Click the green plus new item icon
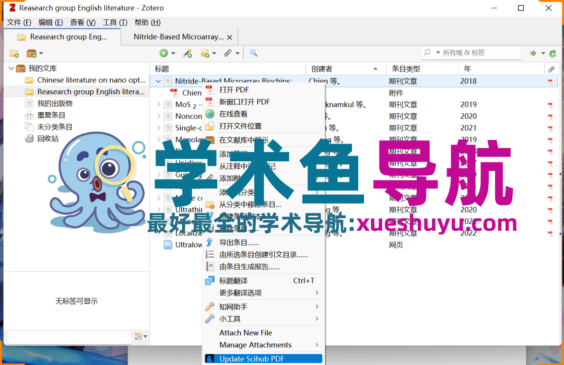The height and width of the screenshot is (365, 564). [x=163, y=53]
